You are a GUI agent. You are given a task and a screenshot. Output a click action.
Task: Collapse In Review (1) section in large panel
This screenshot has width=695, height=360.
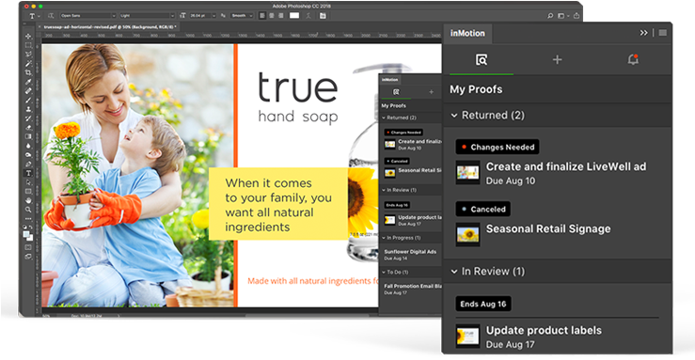pos(454,272)
